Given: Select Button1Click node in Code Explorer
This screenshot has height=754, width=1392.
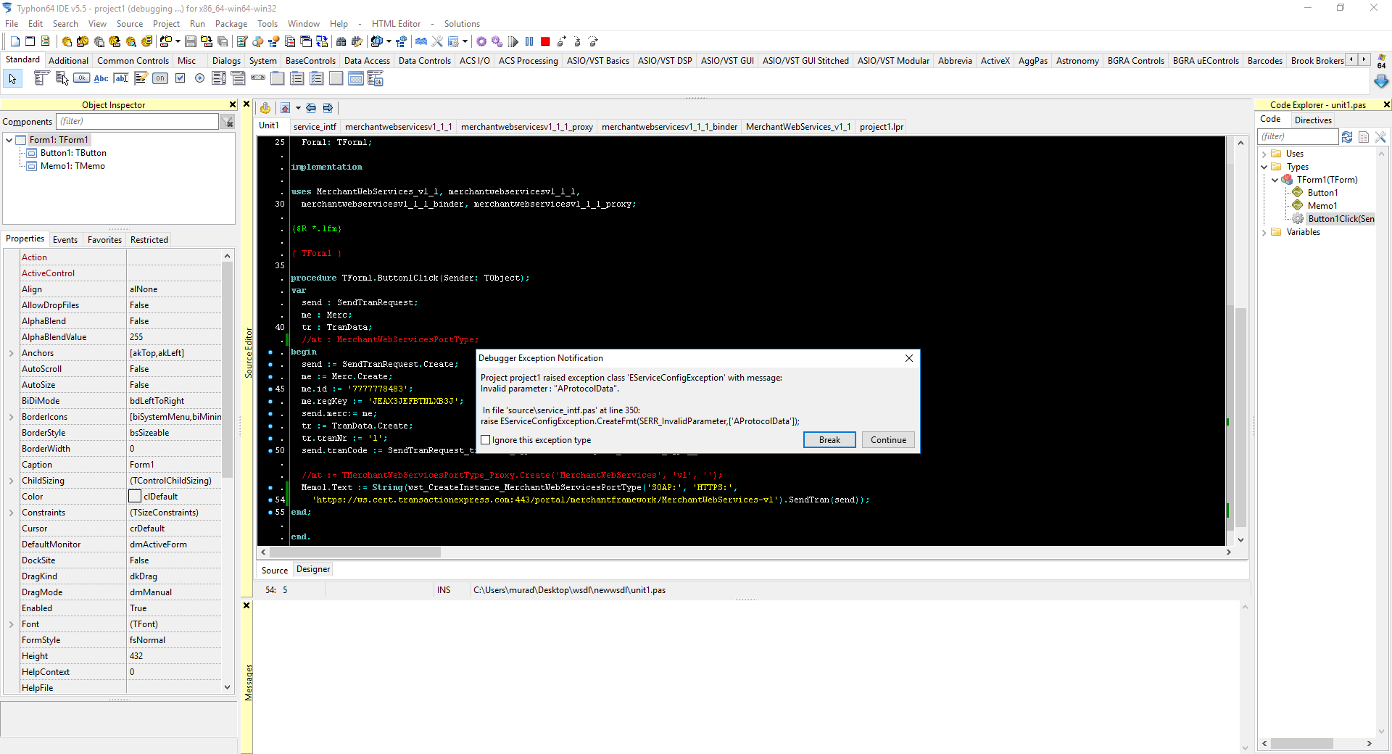Looking at the screenshot, I should pos(1341,219).
